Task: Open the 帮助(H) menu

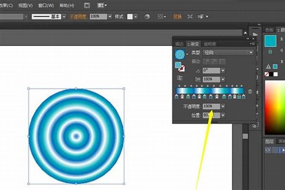Action: tap(67, 5)
